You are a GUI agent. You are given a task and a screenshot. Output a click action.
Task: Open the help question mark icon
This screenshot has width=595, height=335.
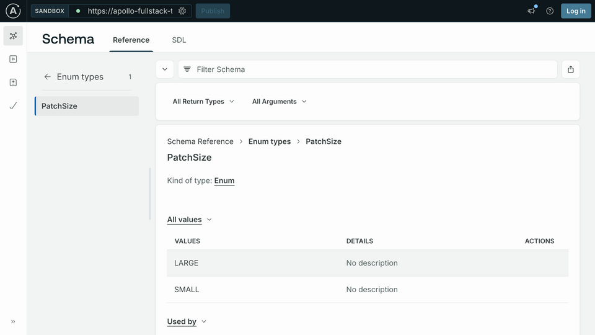tap(550, 11)
